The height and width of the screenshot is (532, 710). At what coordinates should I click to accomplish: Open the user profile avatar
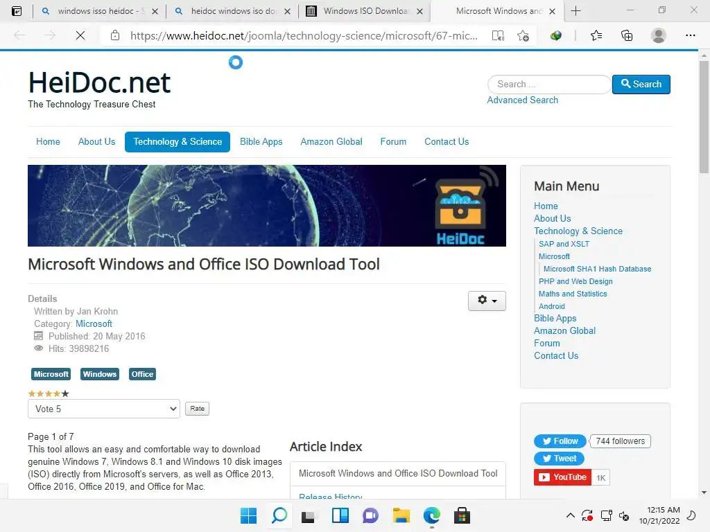(x=659, y=35)
